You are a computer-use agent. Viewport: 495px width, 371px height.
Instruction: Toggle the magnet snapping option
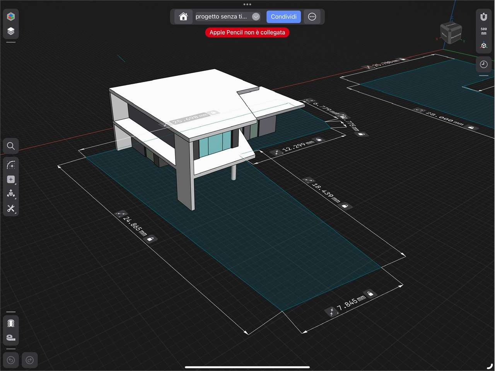[484, 17]
